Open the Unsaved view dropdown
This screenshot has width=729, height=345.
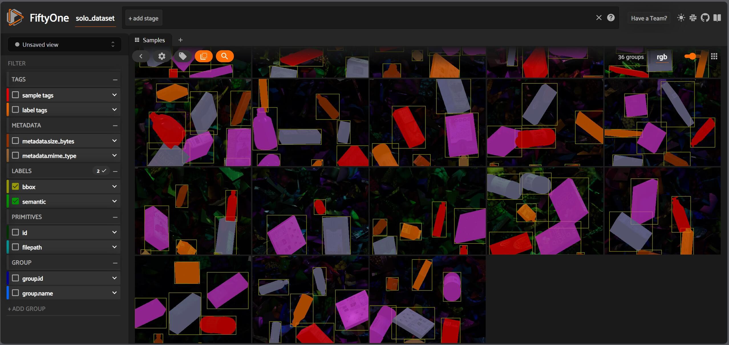click(x=64, y=45)
